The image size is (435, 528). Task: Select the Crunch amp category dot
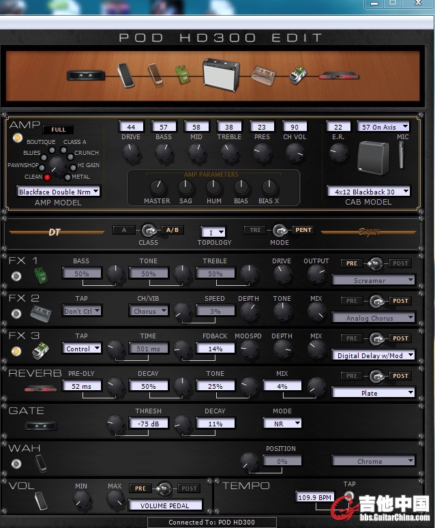[x=70, y=157]
